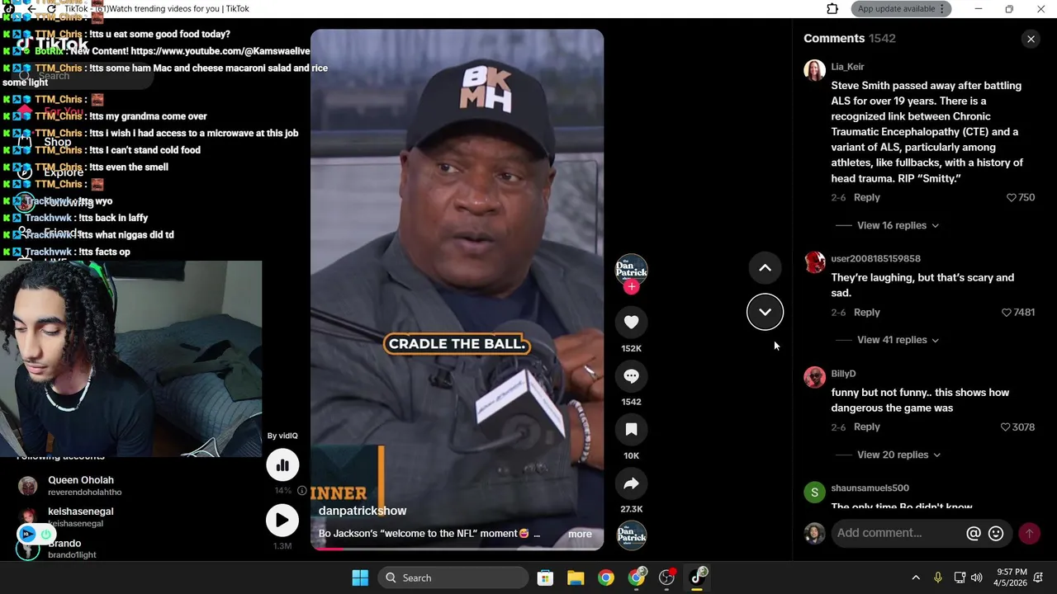Reply to Lia_Keir's comment
The height and width of the screenshot is (594, 1057).
(x=867, y=198)
